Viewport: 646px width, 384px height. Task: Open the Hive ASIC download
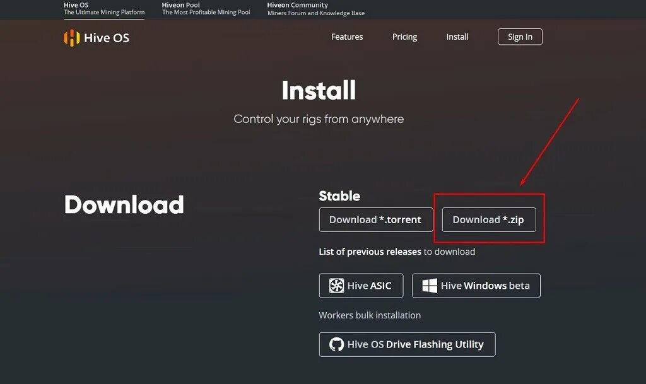tap(361, 286)
